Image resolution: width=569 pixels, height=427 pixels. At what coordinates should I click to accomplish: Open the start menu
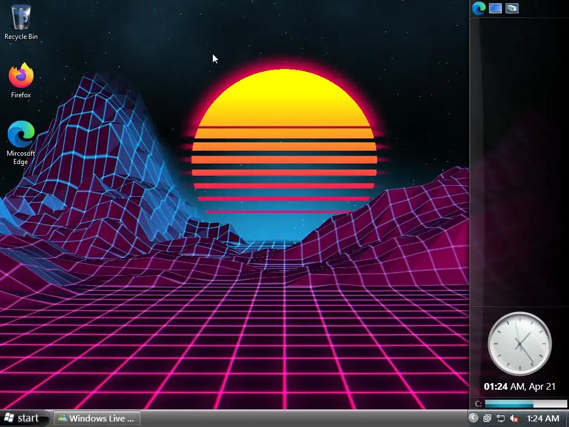coord(24,418)
